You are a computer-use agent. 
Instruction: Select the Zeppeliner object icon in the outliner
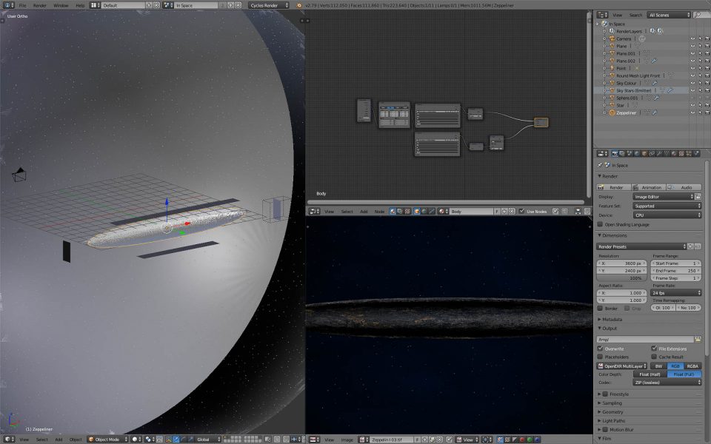pos(612,112)
